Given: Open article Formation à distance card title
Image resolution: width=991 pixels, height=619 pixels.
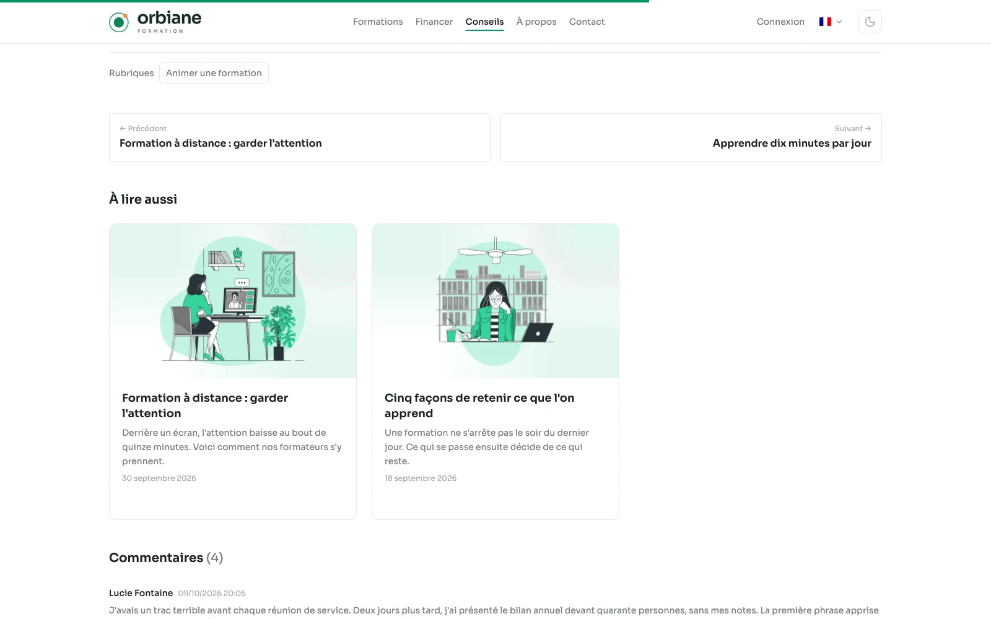Looking at the screenshot, I should tap(205, 405).
